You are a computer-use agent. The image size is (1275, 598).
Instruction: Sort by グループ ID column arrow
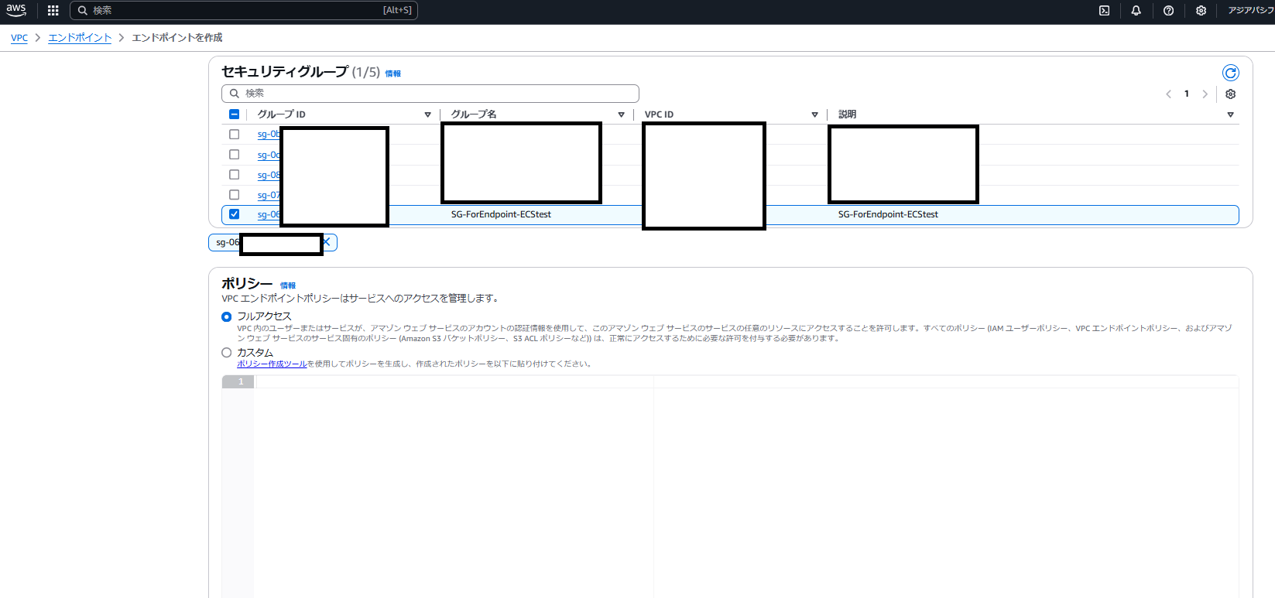coord(427,114)
